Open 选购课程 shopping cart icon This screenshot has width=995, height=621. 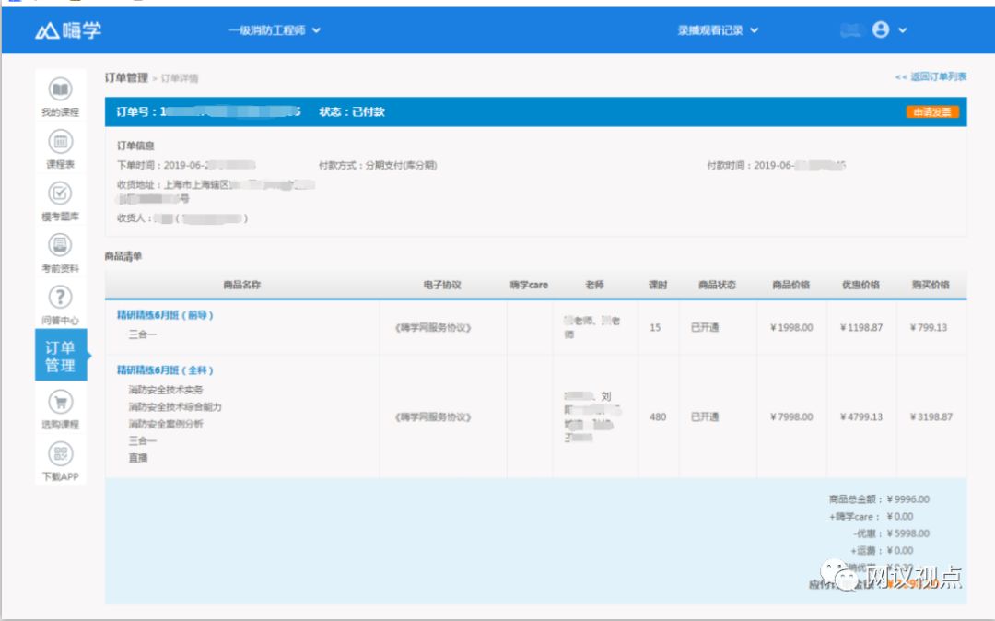tap(61, 403)
